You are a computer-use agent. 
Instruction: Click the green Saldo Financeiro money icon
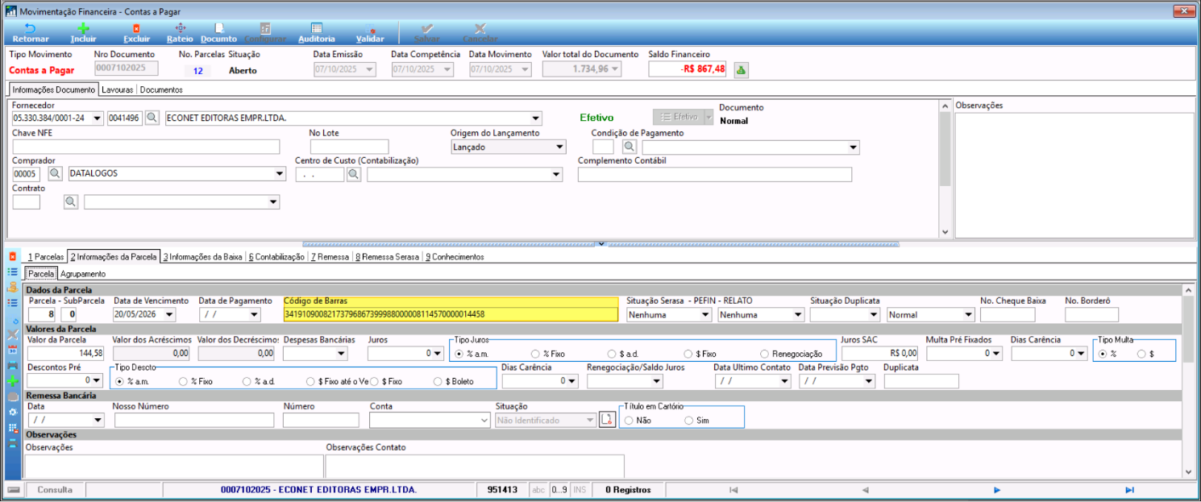741,69
